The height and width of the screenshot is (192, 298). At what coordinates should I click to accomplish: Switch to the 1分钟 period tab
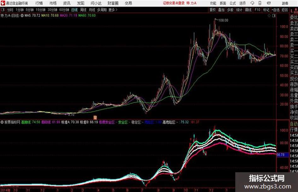20,10
